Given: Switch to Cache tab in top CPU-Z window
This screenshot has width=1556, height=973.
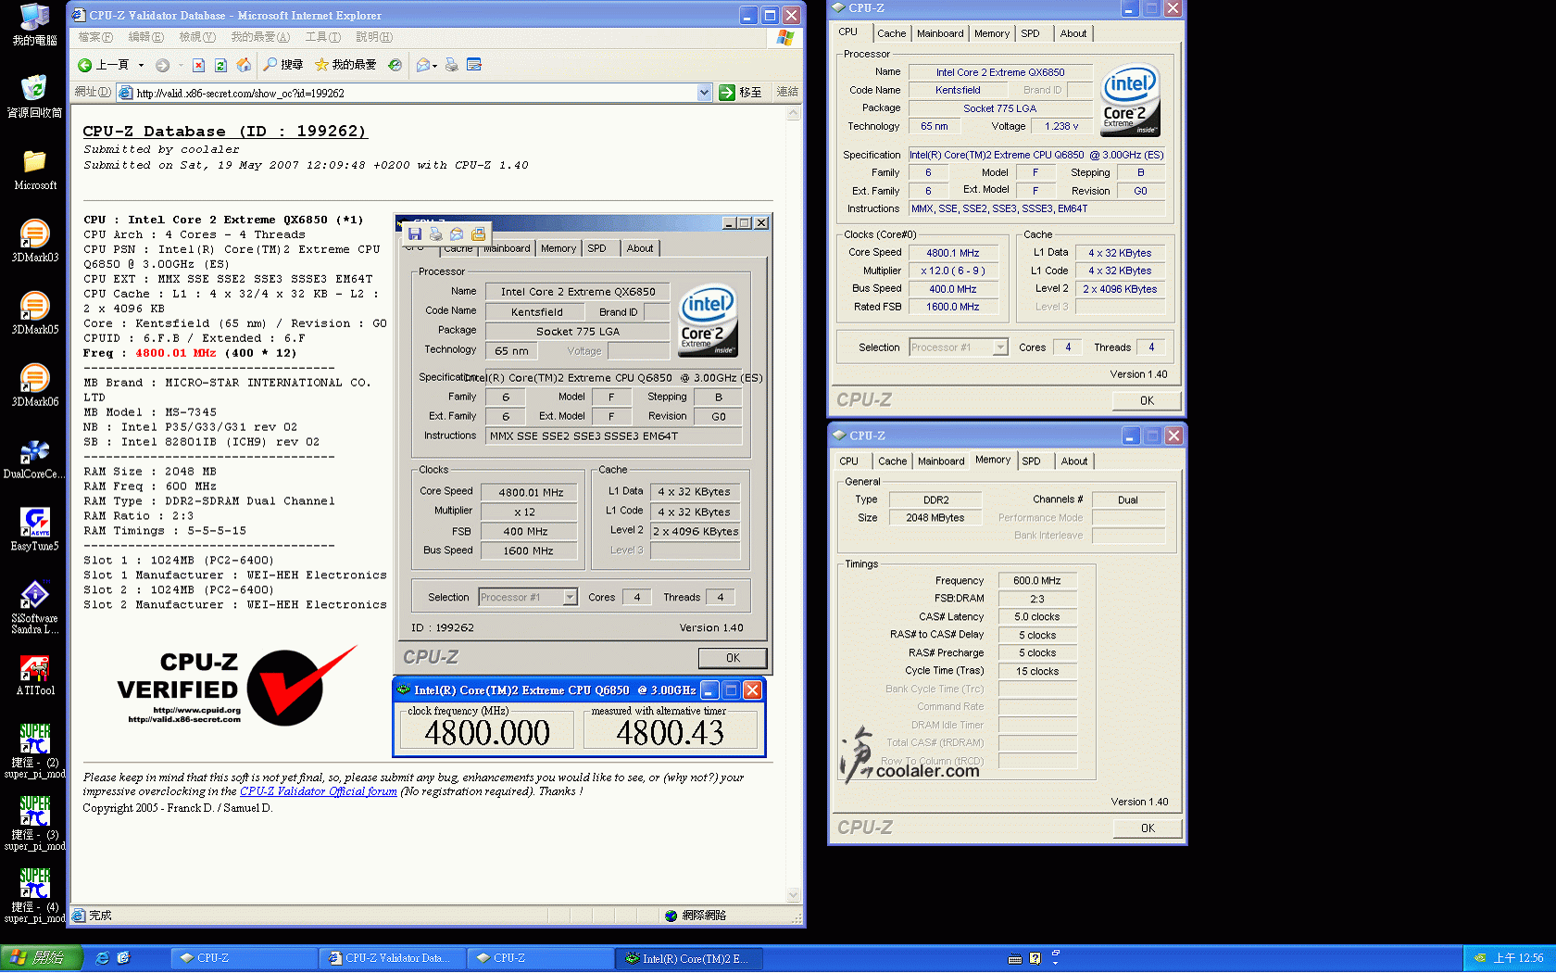Looking at the screenshot, I should tap(892, 33).
